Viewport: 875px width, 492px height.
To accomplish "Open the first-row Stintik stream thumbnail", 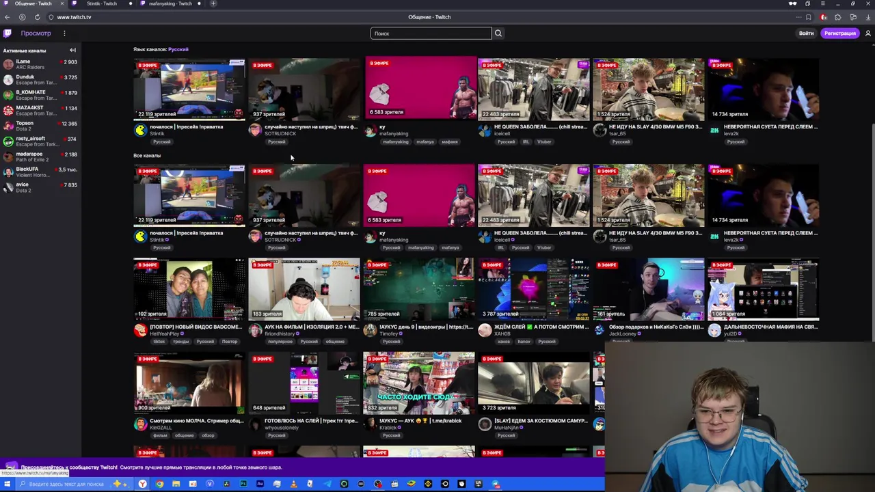I will point(189,90).
